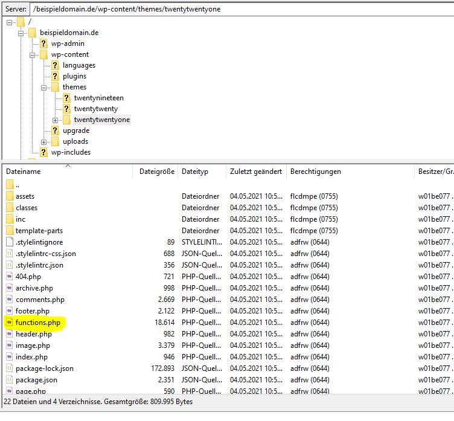Click permissions flcdmpe (0755) for assets
This screenshot has height=421, width=454.
point(314,196)
